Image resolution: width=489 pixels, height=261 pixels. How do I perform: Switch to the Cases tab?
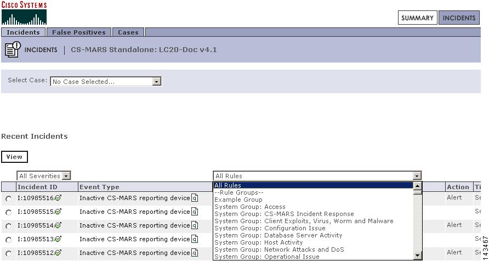click(x=128, y=32)
